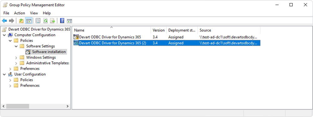This screenshot has width=313, height=117.
Task: Toggle the Show/Hide Action Pane icon
Action: (69, 21)
